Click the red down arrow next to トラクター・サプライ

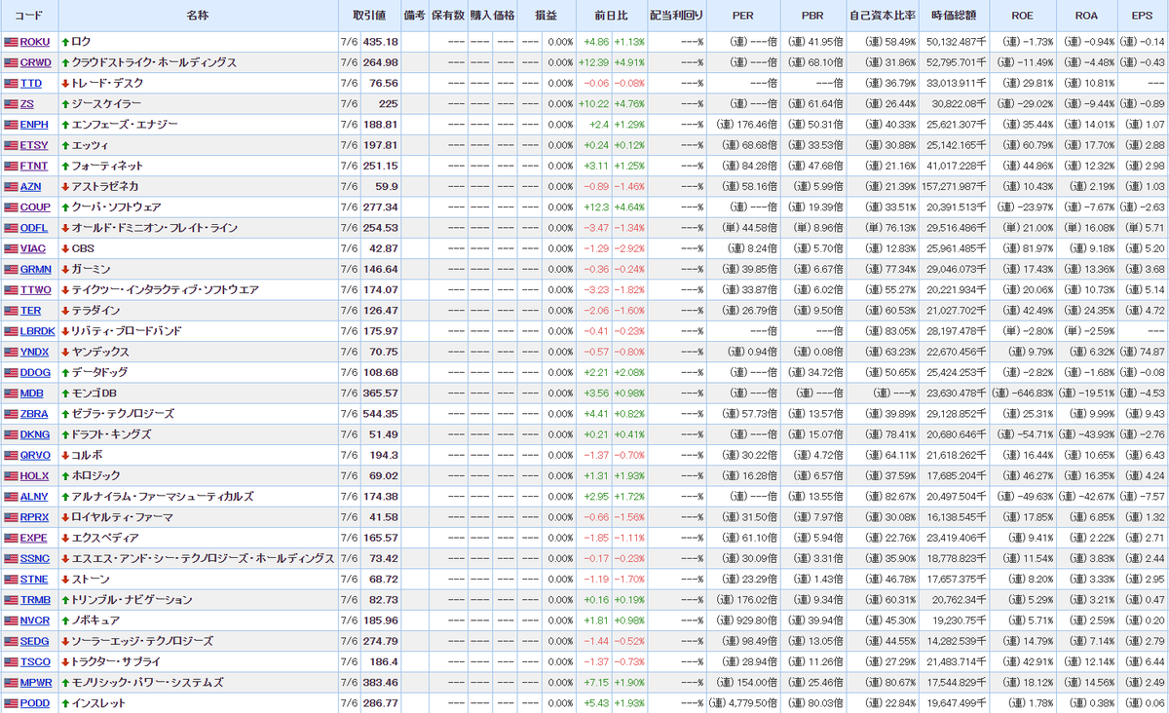[65, 661]
